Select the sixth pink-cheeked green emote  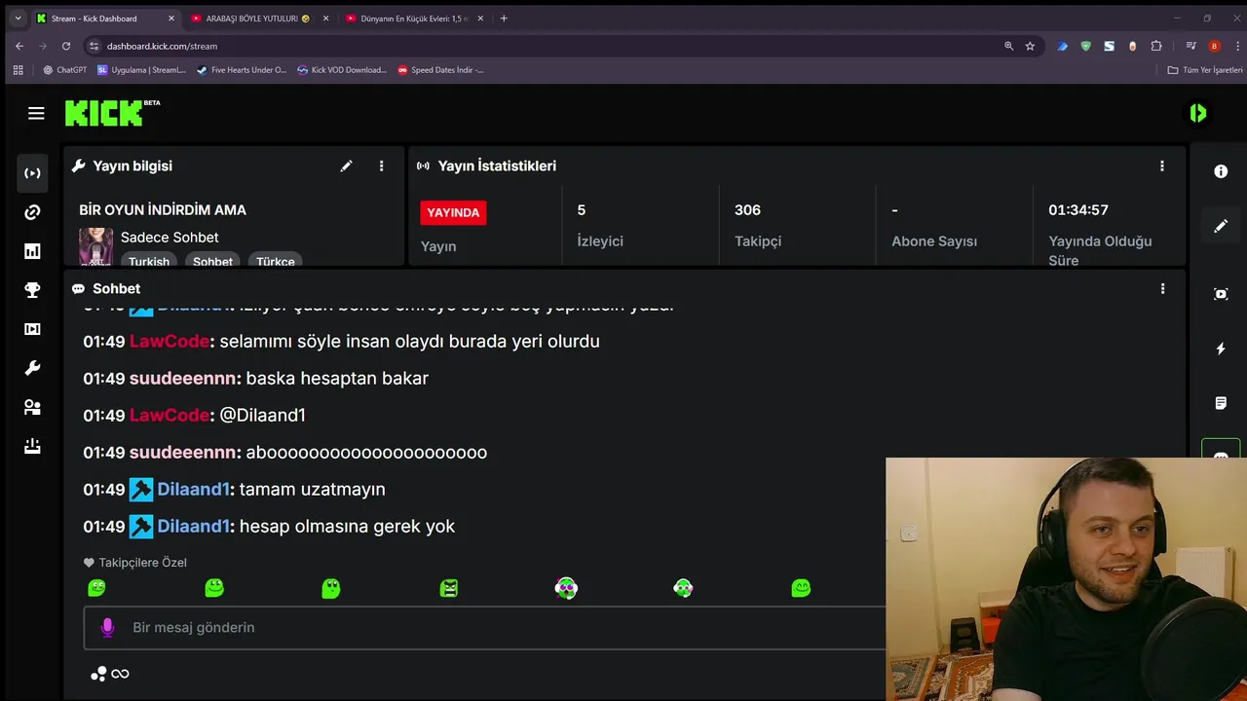coord(683,588)
